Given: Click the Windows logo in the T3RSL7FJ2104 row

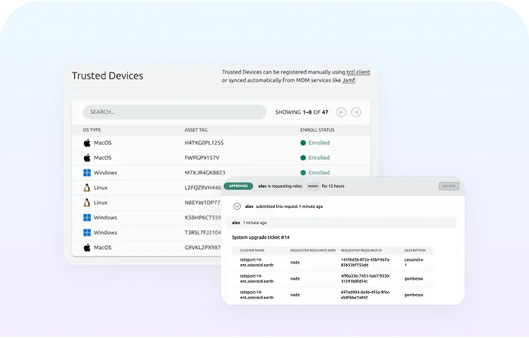Looking at the screenshot, I should click(x=87, y=232).
